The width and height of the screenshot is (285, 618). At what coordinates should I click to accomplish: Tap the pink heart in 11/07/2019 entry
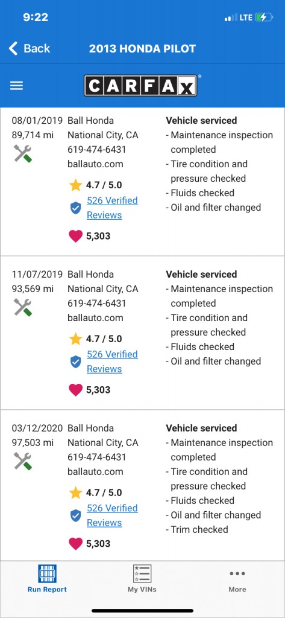point(75,390)
